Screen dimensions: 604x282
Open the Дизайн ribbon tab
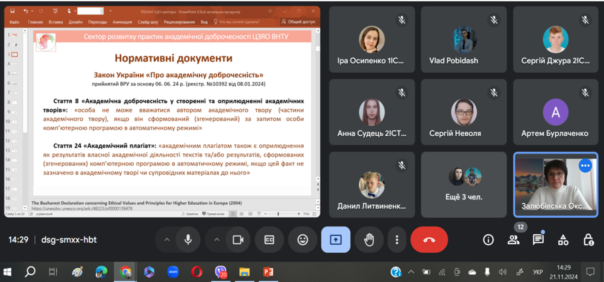[x=75, y=22]
